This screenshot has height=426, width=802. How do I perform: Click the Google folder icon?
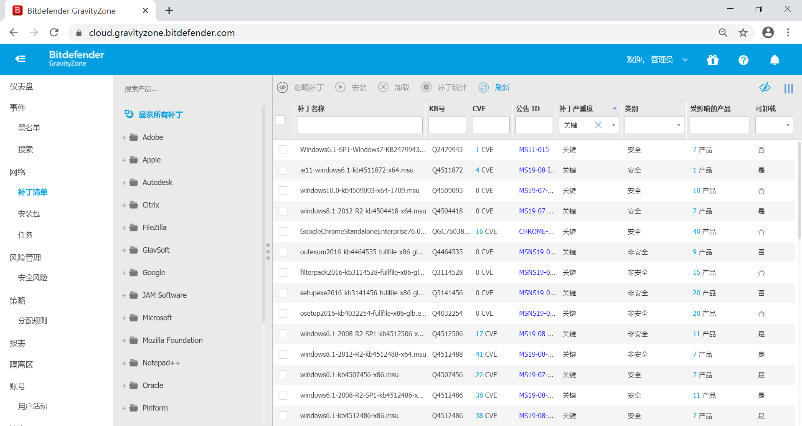[x=134, y=272]
